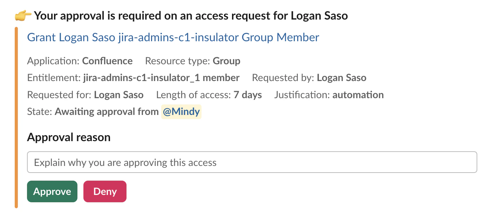The image size is (485, 218).
Task: Select the 7 days access length
Action: click(x=248, y=95)
